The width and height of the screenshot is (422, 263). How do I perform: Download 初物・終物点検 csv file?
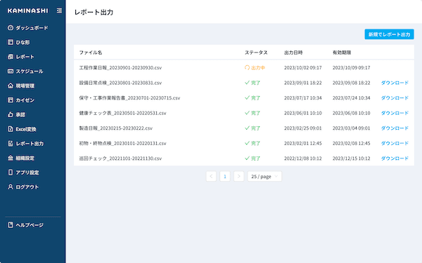tap(395, 143)
